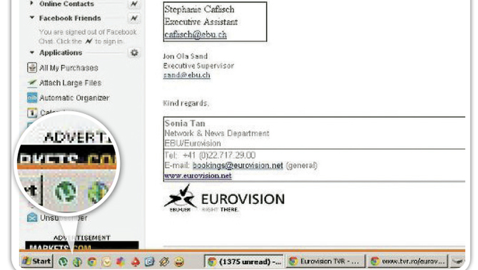Click the globe icon next to uTorrent
This screenshot has height=270, width=478.
pos(77,262)
